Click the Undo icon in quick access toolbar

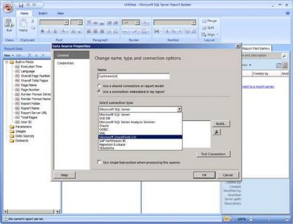tap(28, 5)
